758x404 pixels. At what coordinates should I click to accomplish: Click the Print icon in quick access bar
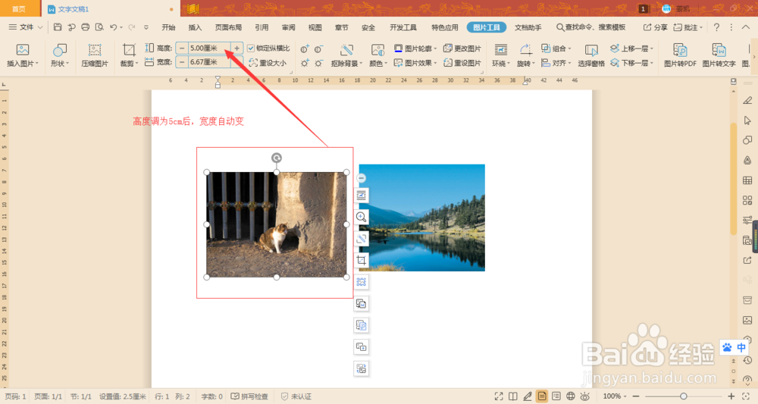pyautogui.click(x=85, y=27)
